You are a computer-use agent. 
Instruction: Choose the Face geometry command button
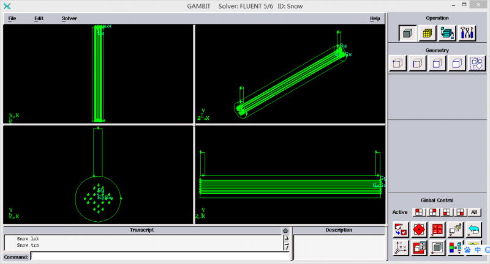point(437,64)
